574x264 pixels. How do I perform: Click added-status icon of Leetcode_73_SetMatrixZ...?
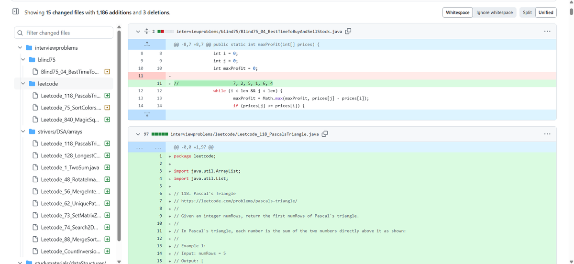(108, 215)
